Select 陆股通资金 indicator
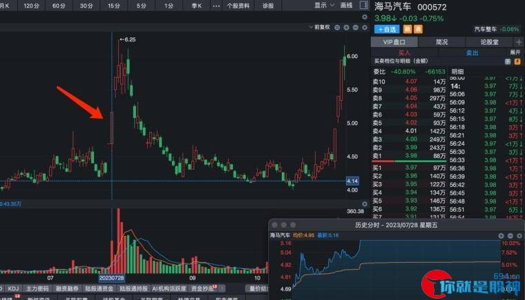This screenshot has width=525, height=300. [99, 288]
